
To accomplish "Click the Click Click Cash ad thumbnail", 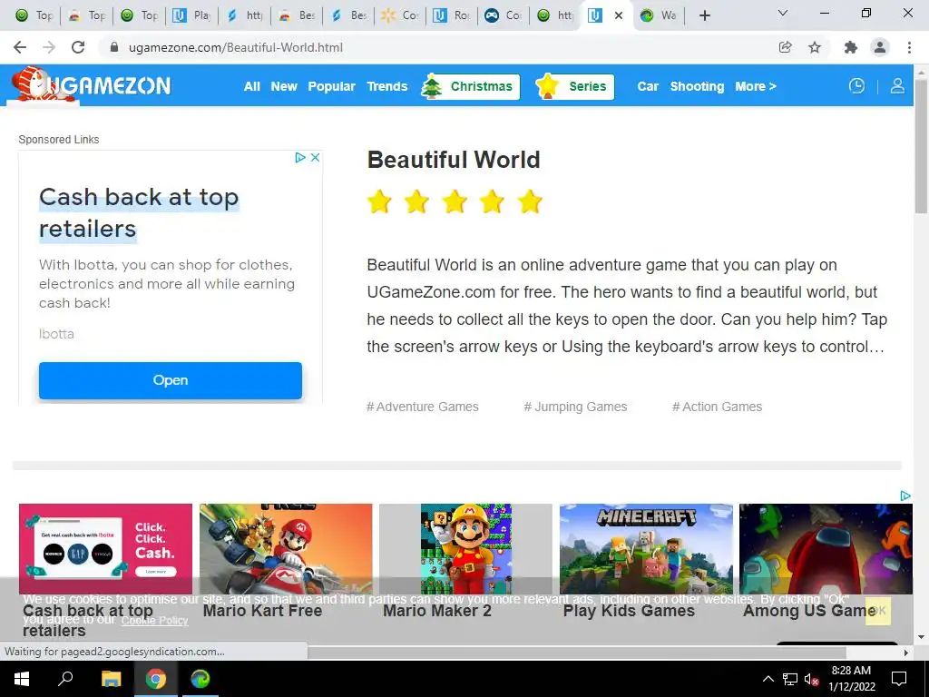I will point(105,549).
